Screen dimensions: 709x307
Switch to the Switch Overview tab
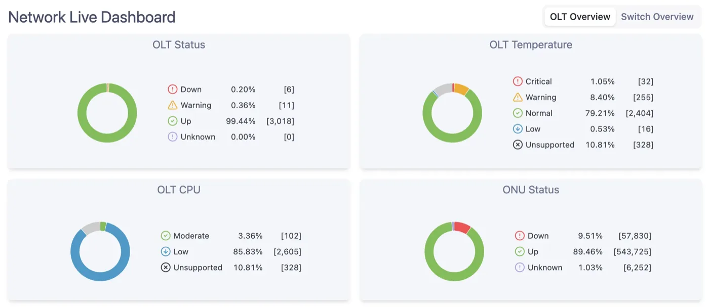(x=657, y=16)
